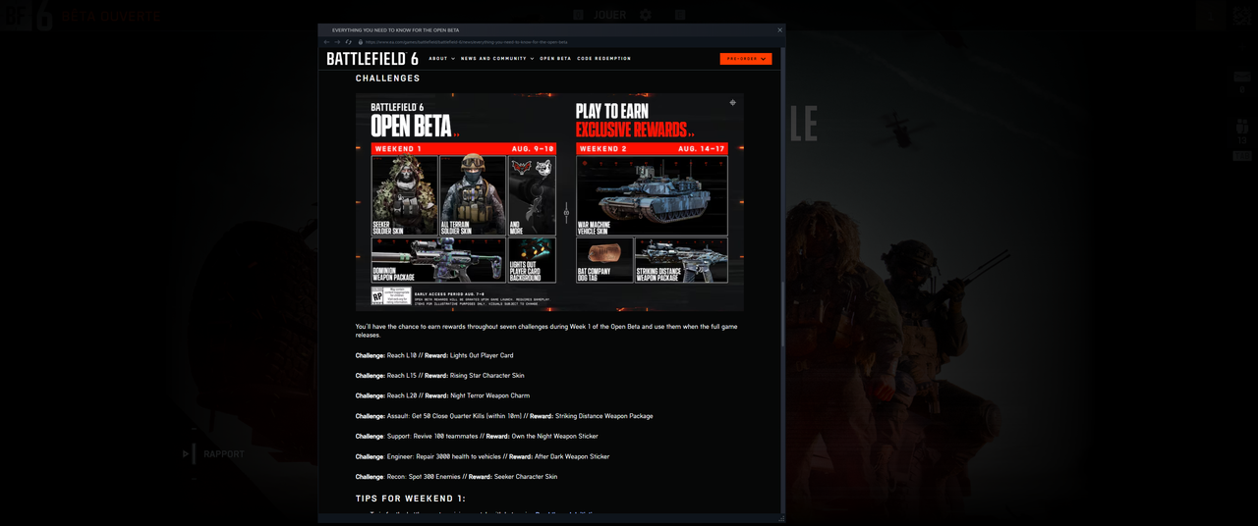Open the settings gear in game menu
This screenshot has height=526, width=1258.
coord(646,16)
